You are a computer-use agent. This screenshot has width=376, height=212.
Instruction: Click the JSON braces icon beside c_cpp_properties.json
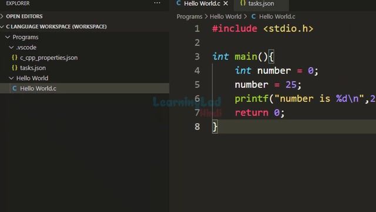point(15,58)
